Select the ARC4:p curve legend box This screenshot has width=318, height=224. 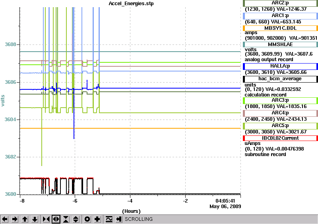[280, 113]
